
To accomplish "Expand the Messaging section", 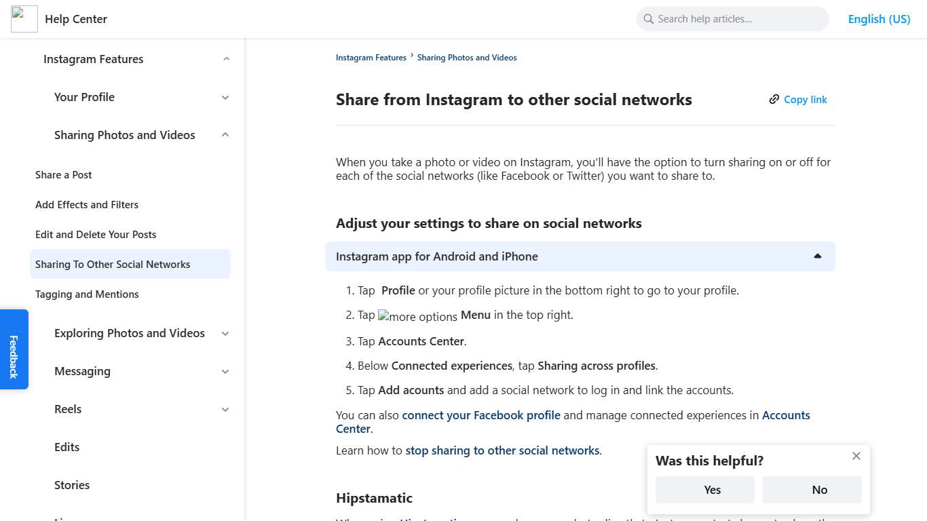I will tap(225, 372).
